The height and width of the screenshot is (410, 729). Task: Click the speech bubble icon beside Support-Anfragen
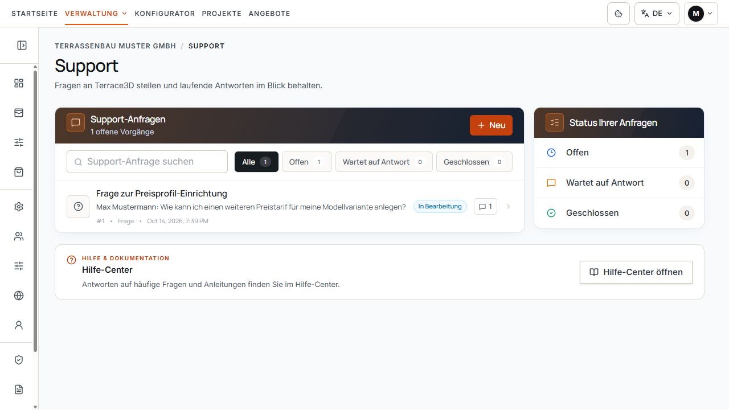click(x=76, y=122)
